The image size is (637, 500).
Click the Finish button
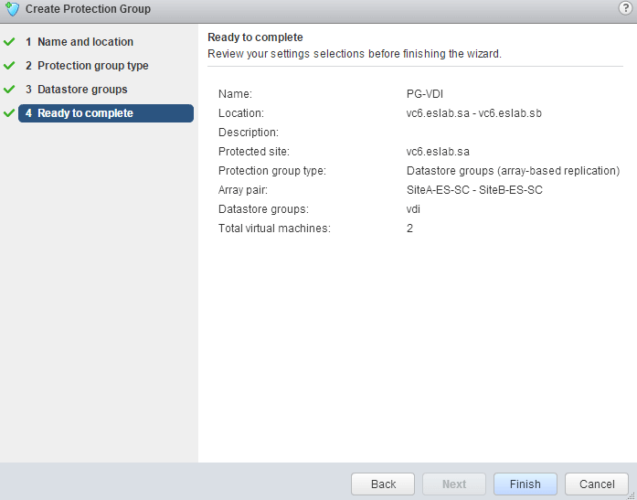tap(526, 484)
